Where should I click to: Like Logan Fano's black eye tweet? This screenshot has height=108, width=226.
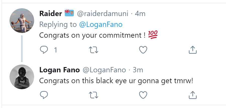tap(143, 95)
